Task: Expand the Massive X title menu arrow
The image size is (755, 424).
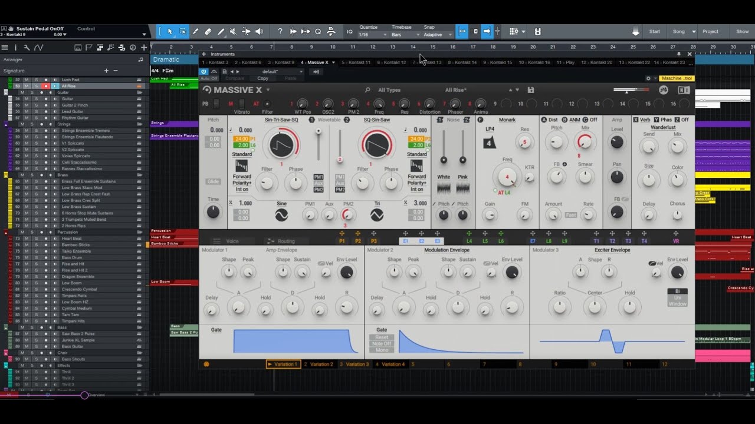Action: [x=268, y=90]
